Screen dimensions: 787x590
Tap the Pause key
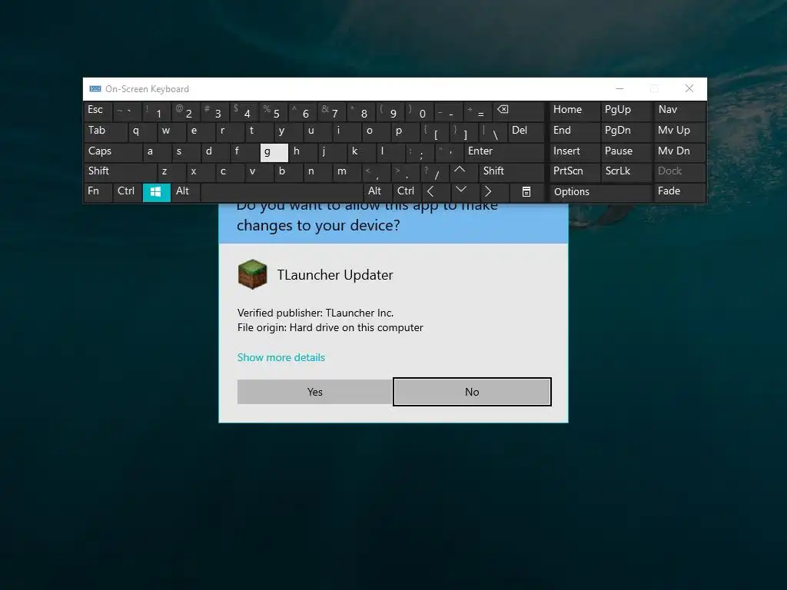(x=627, y=151)
